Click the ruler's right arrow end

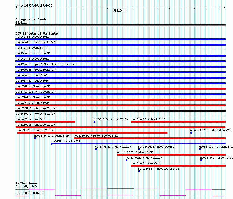(225, 8)
